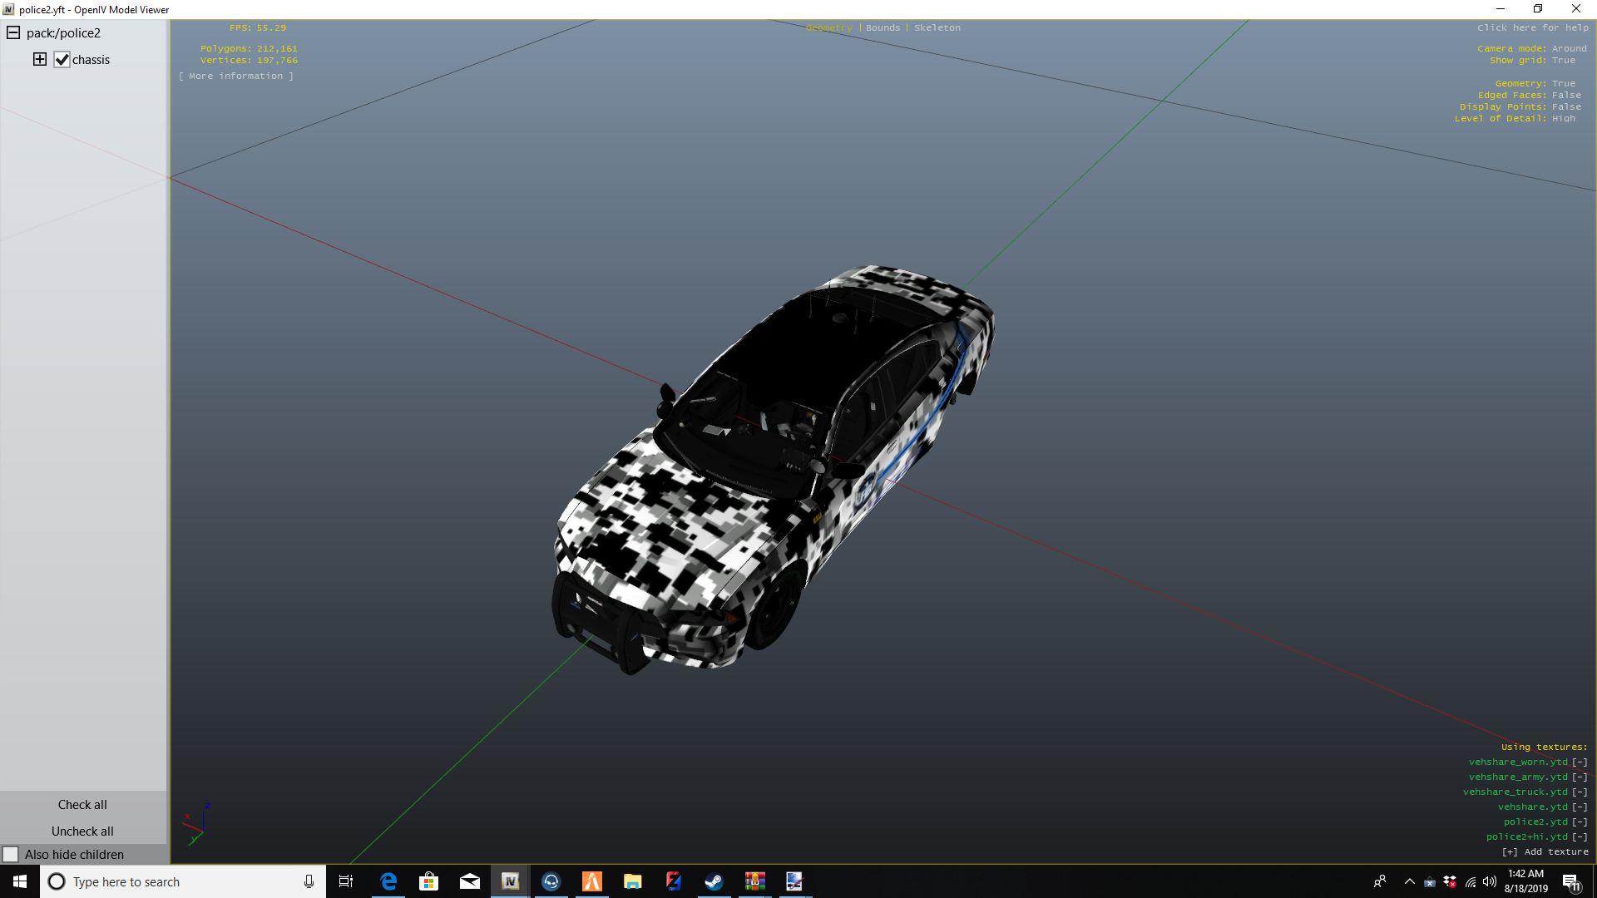
Task: Switch to Skeleton view tab
Action: 937,27
